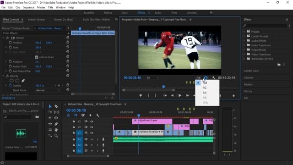The height and width of the screenshot is (165, 293).
Task: Collapse the Motion effect group
Action: 3,38
